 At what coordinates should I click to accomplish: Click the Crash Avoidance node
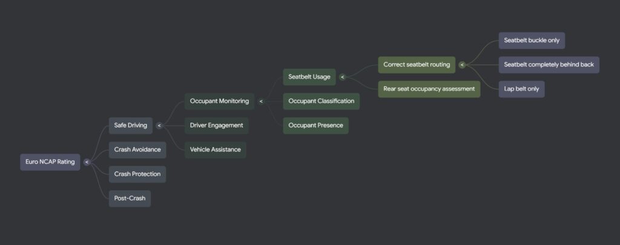[137, 150]
